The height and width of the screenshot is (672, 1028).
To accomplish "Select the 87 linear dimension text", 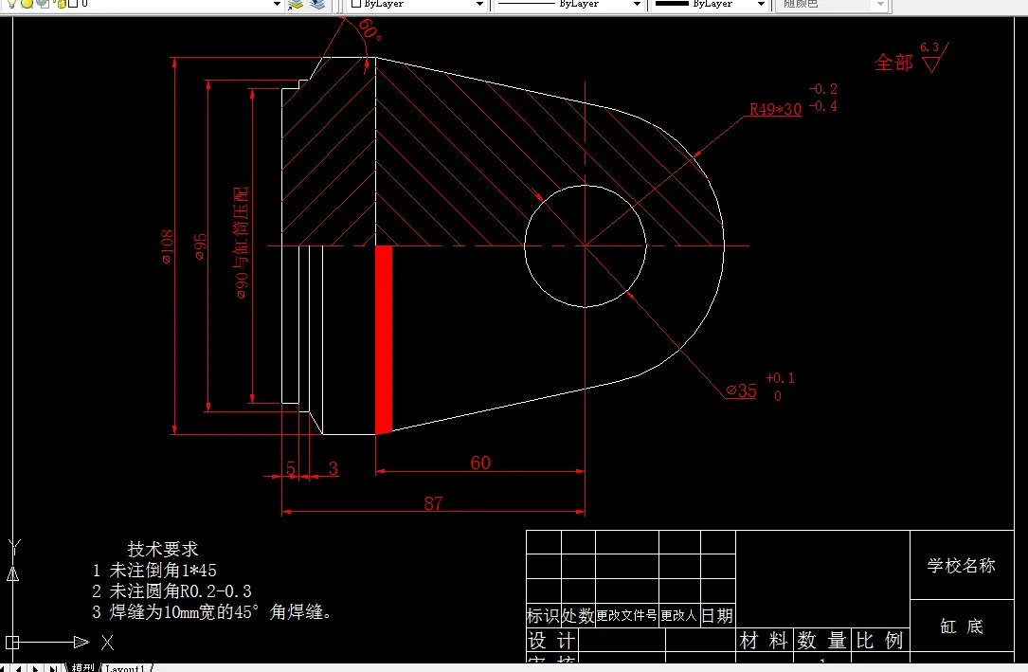I will pos(433,503).
